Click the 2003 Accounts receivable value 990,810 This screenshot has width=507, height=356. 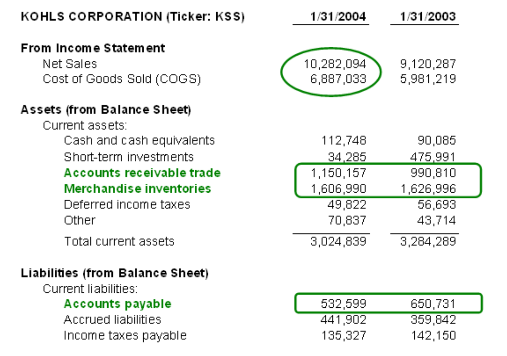coord(433,173)
